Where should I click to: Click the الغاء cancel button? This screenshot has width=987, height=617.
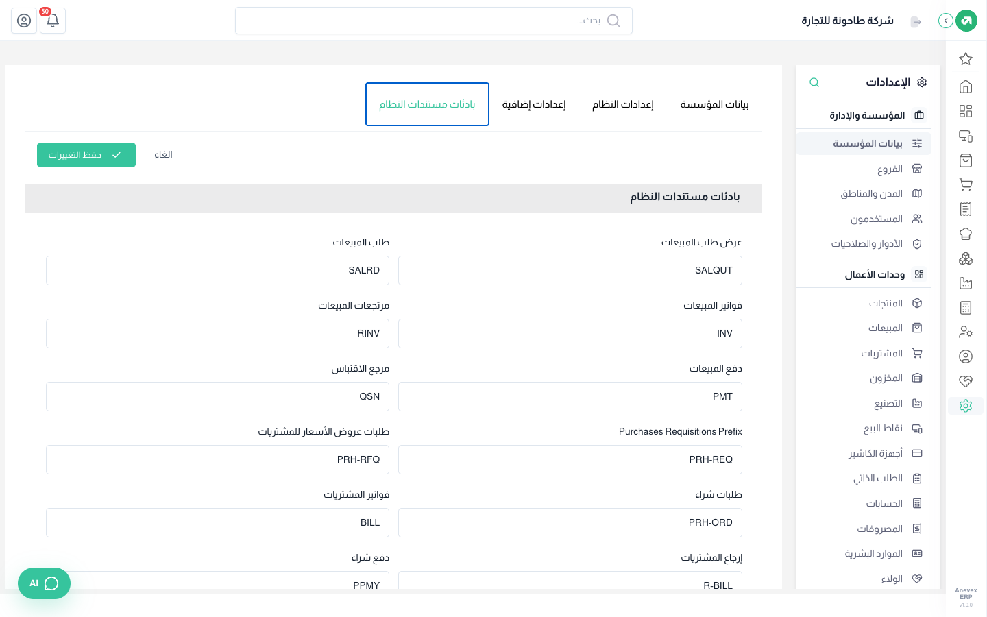[163, 155]
